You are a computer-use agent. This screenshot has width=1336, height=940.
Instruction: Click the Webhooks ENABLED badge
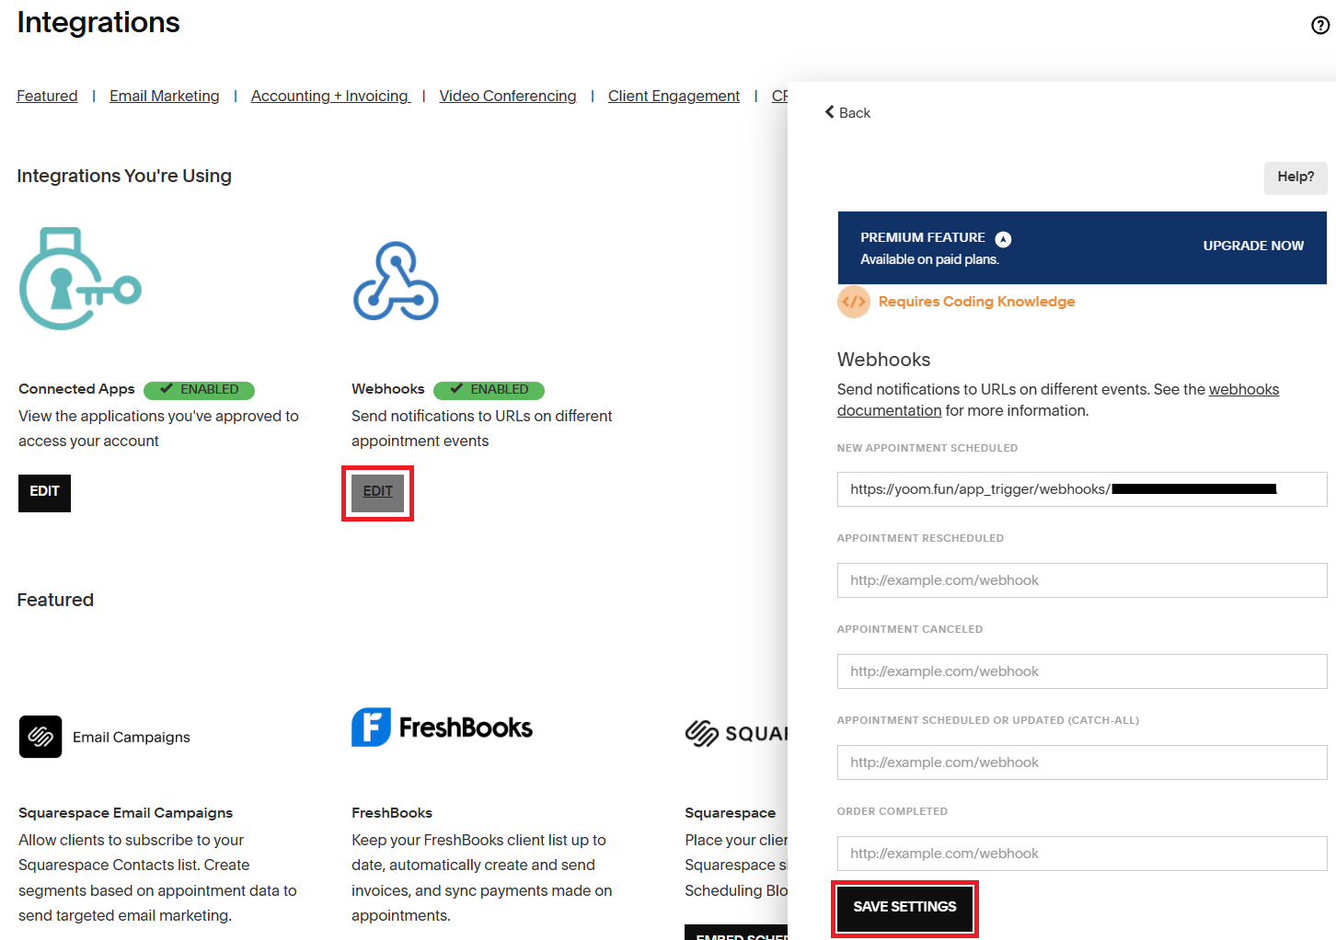(x=489, y=390)
